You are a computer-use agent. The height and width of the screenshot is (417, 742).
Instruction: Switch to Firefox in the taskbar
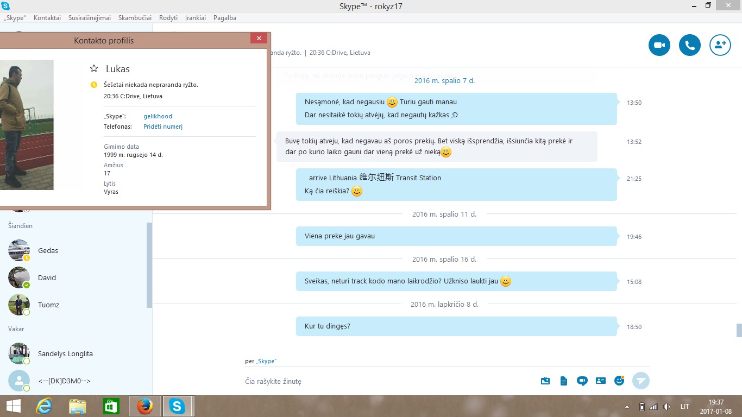pyautogui.click(x=144, y=406)
